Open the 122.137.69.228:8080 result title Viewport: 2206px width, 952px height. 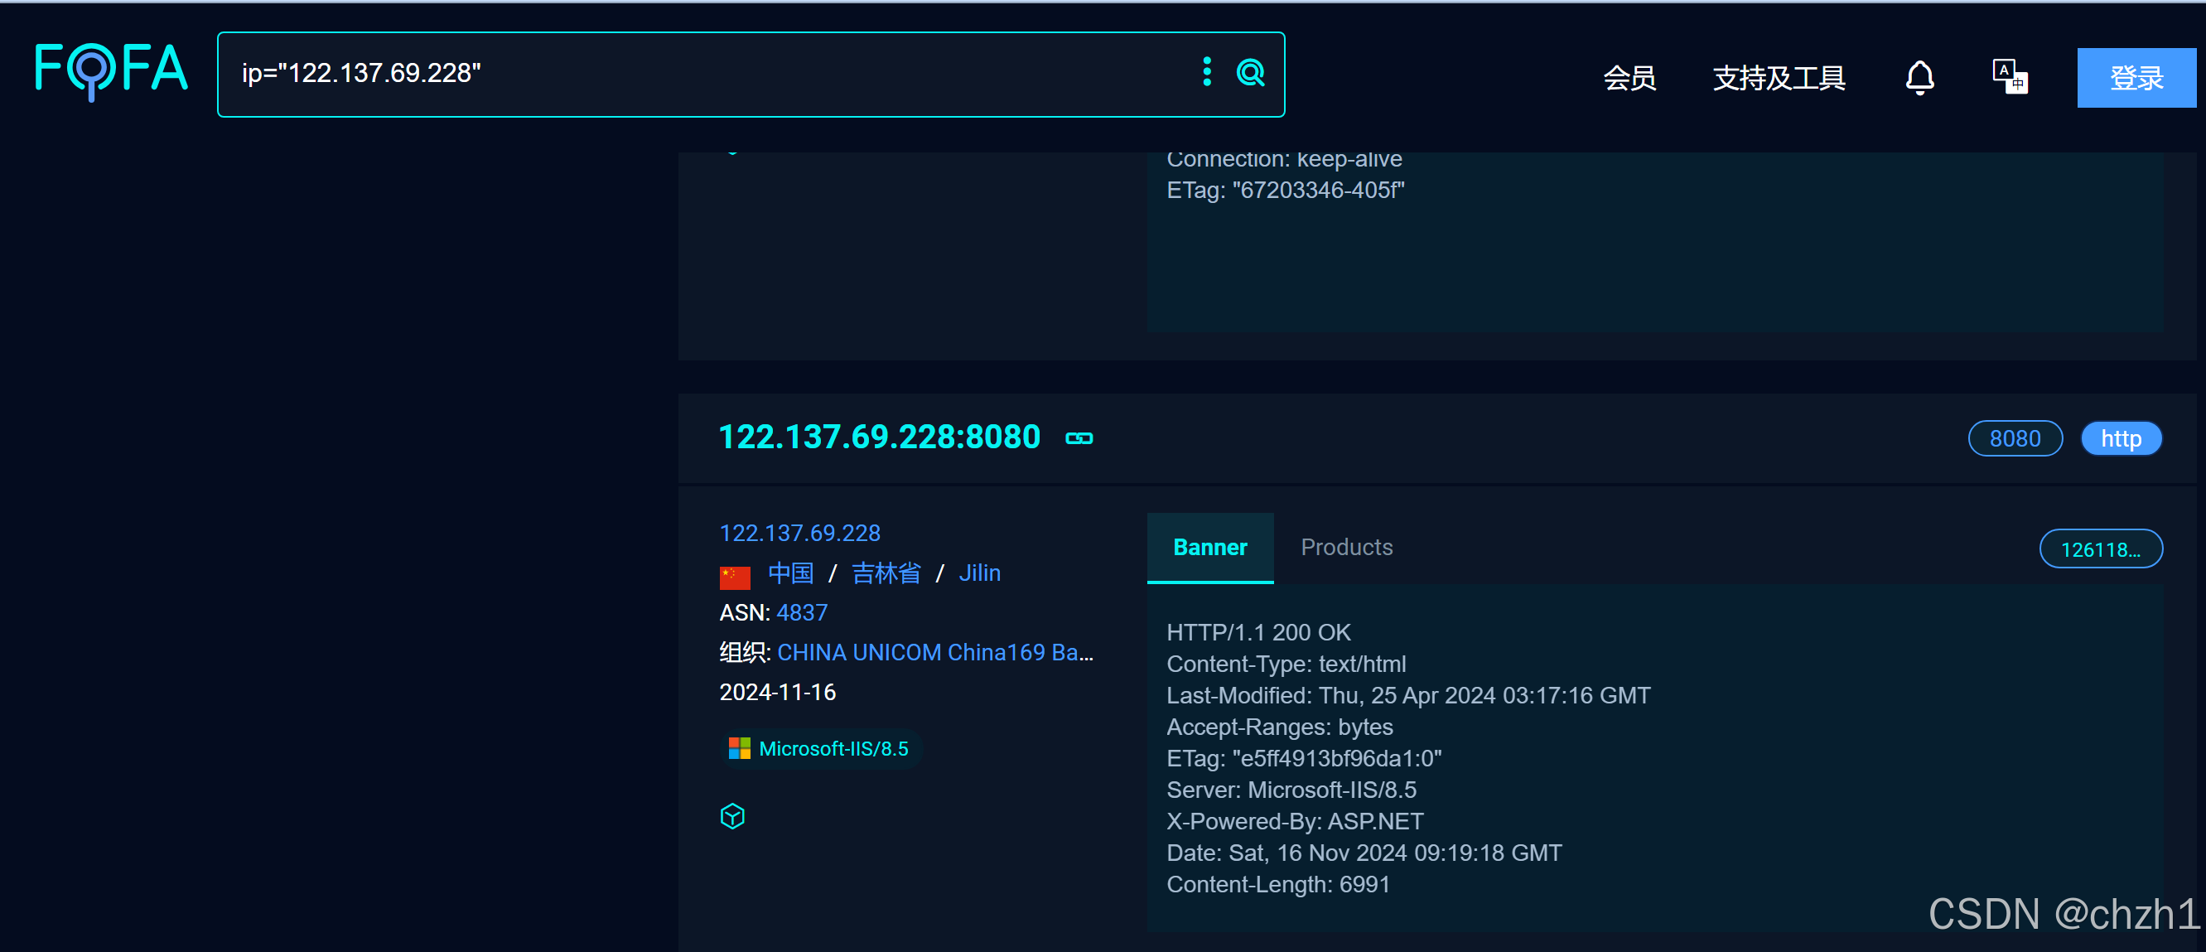click(879, 437)
